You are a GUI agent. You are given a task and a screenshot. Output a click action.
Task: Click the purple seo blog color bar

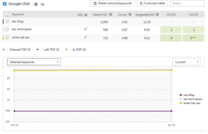click(3, 21)
